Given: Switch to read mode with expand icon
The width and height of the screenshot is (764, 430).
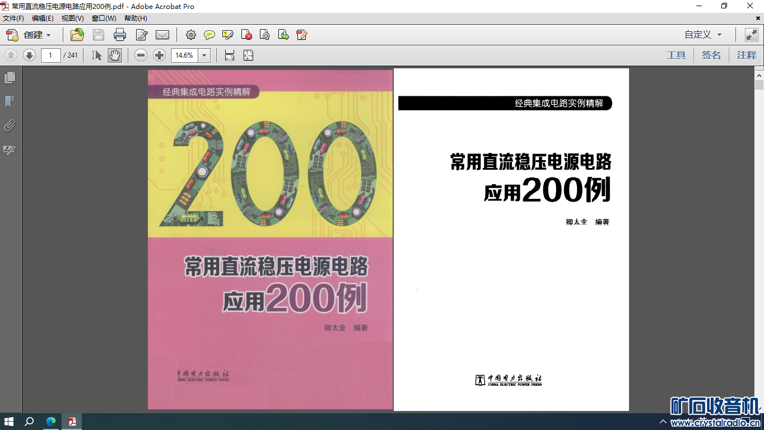Looking at the screenshot, I should (x=751, y=35).
